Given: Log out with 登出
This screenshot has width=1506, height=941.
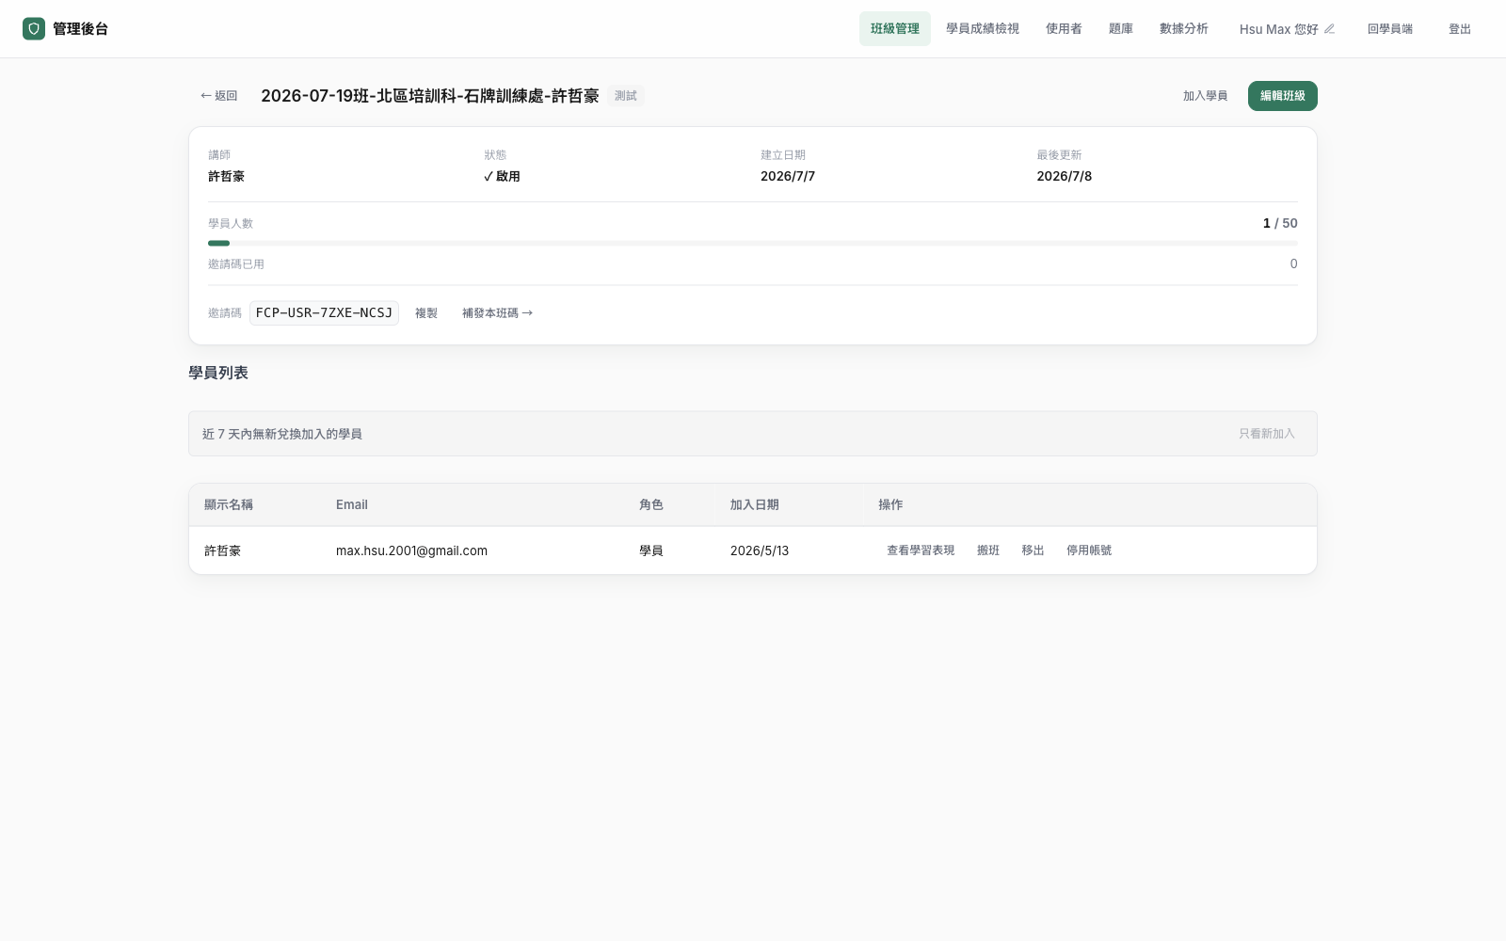Looking at the screenshot, I should [1460, 29].
